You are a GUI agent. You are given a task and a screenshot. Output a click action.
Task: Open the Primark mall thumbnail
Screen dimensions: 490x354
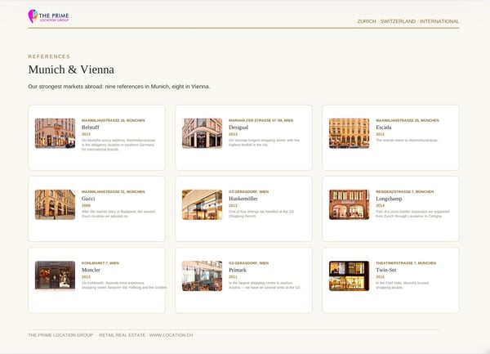pyautogui.click(x=203, y=276)
